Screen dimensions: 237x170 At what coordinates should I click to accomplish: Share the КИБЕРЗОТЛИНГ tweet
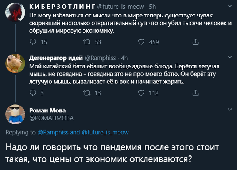[195, 42]
